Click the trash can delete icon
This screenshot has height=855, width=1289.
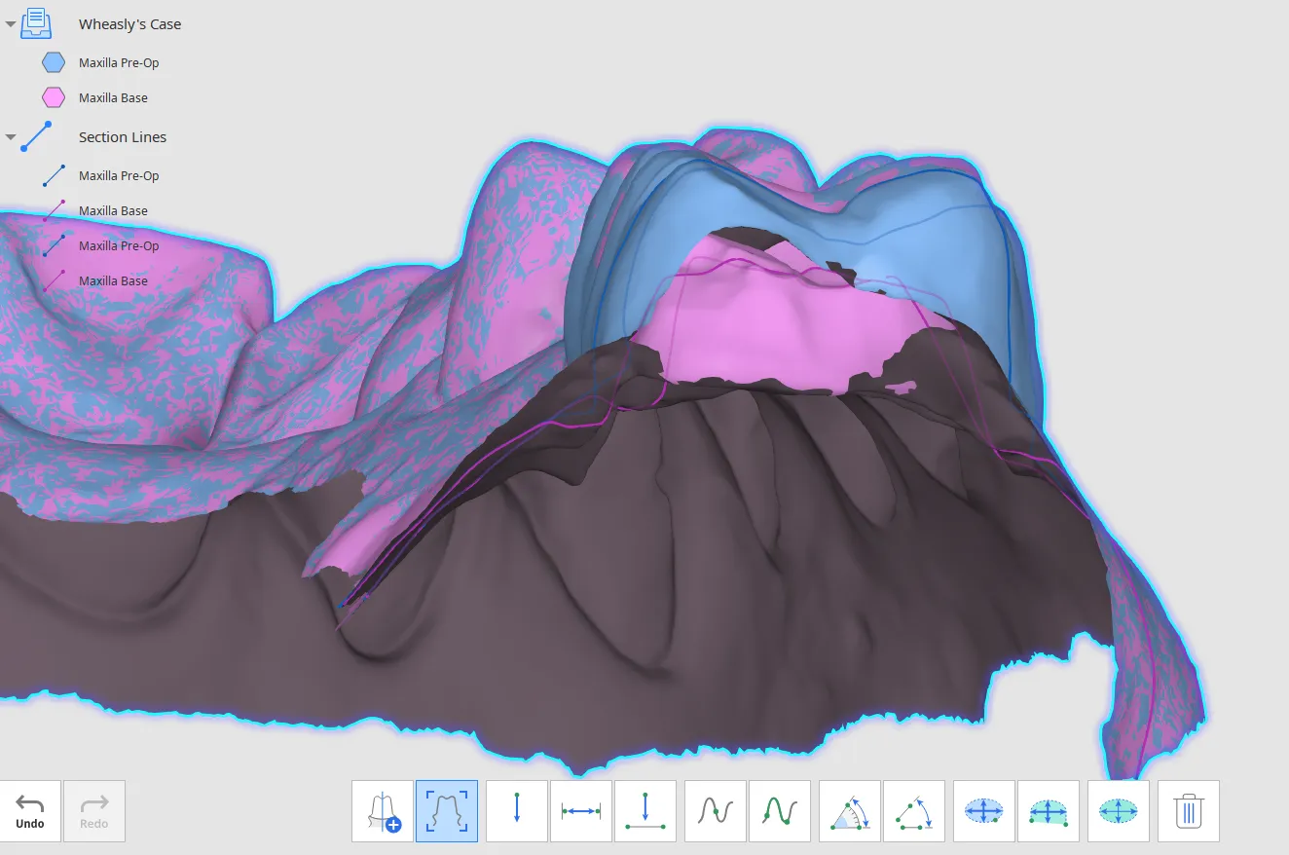(x=1189, y=811)
